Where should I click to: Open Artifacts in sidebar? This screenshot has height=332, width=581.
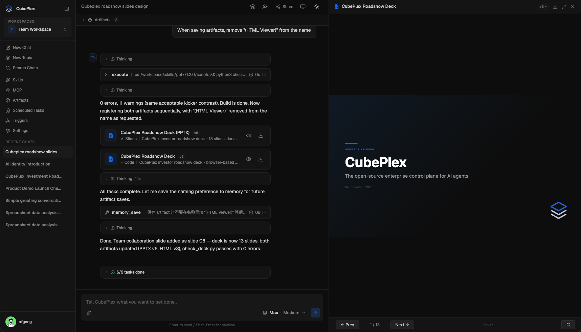(x=38, y=100)
